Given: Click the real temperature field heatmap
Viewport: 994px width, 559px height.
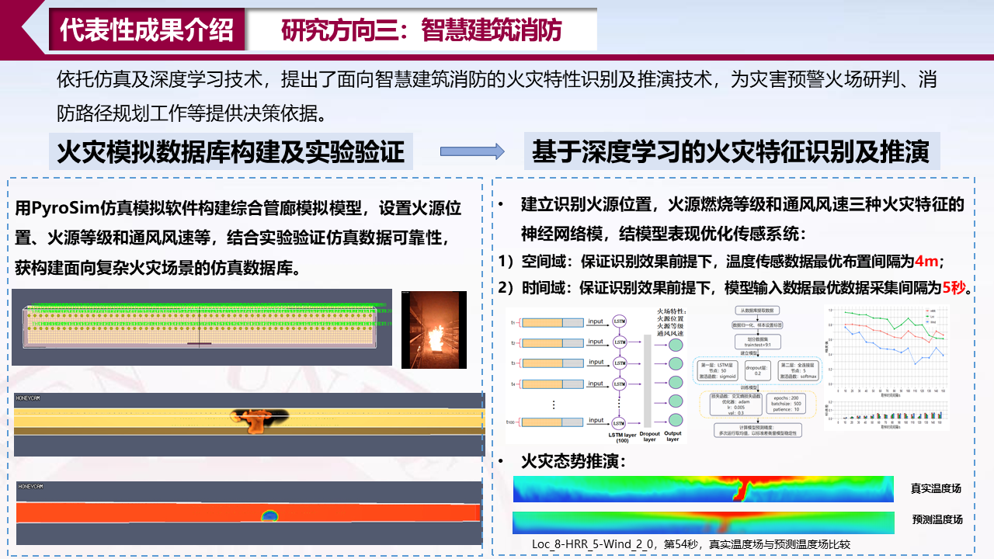Looking at the screenshot, I should 704,488.
